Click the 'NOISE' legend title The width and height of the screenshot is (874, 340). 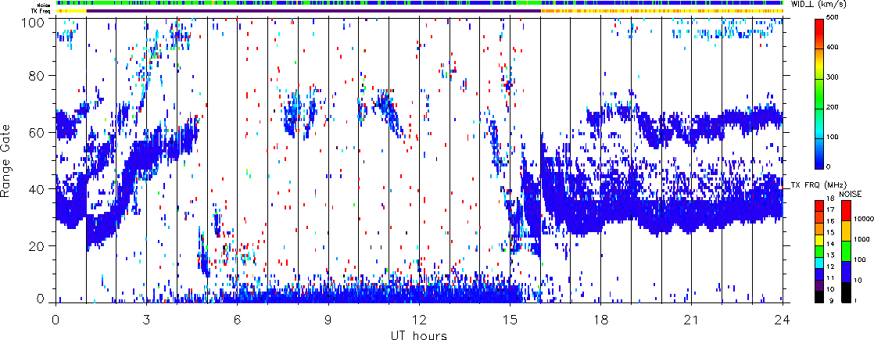[x=850, y=194]
